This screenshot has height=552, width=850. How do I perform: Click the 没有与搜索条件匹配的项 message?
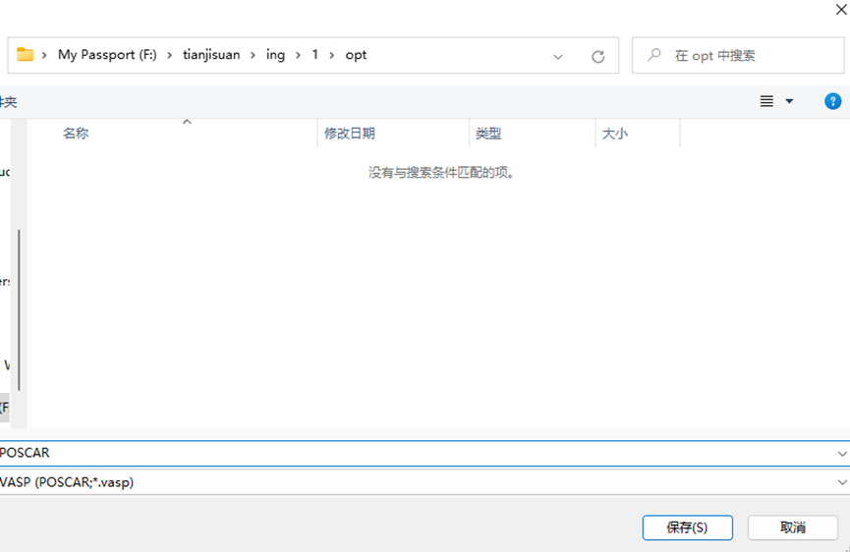[440, 172]
